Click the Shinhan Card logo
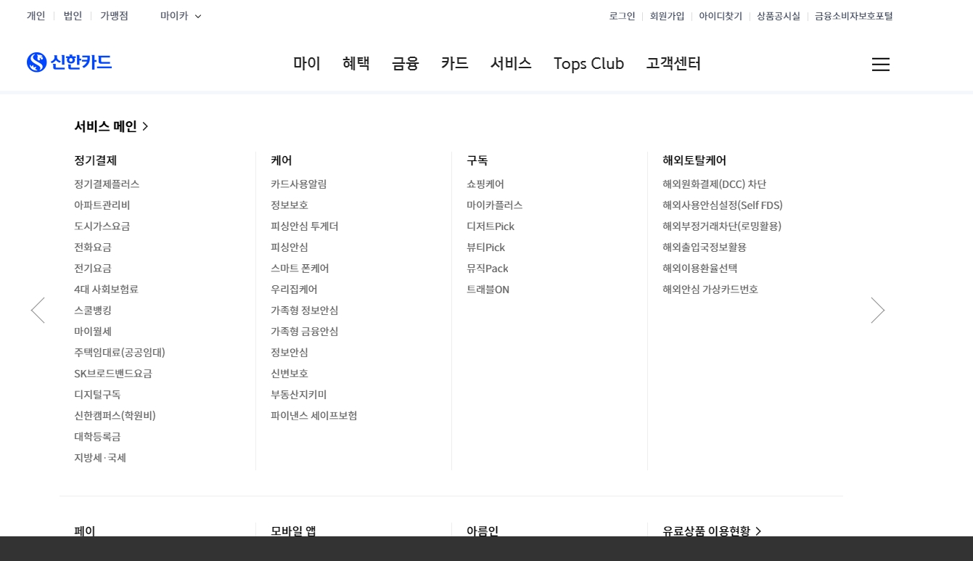This screenshot has height=561, width=973. (69, 62)
